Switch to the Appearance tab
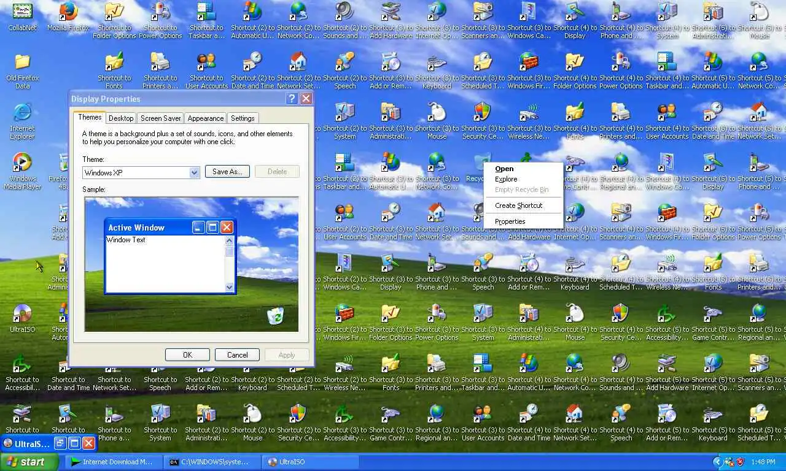The height and width of the screenshot is (471, 786). click(x=206, y=118)
